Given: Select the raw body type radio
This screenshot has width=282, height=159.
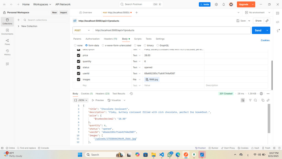Looking at the screenshot, I should tap(135, 45).
